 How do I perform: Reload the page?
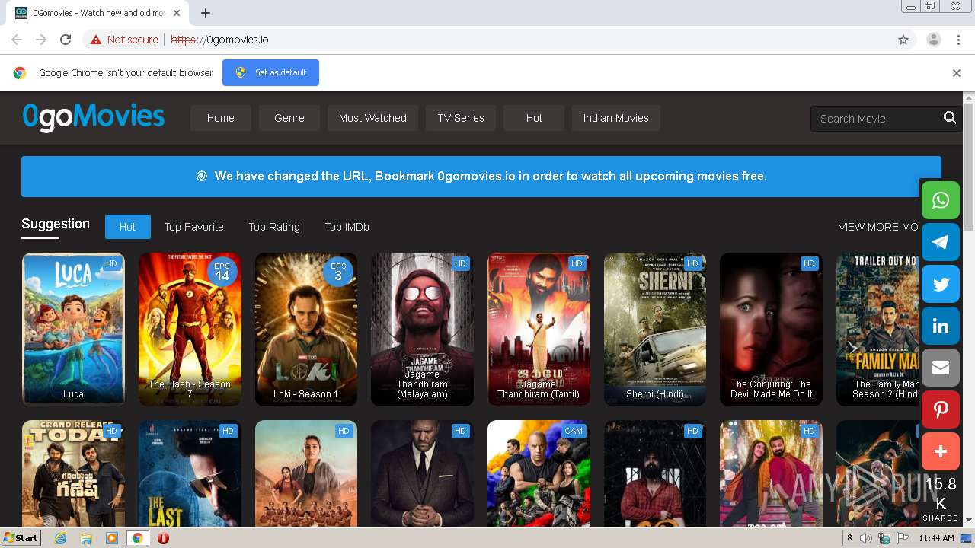[x=66, y=40]
